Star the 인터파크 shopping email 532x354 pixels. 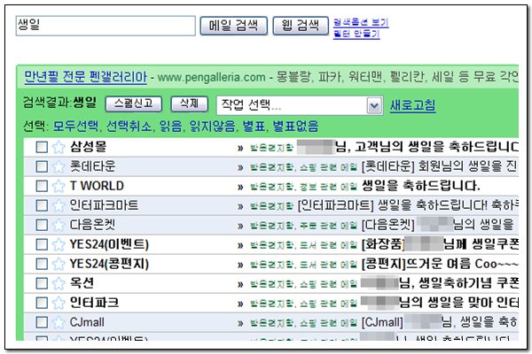pos(59,303)
